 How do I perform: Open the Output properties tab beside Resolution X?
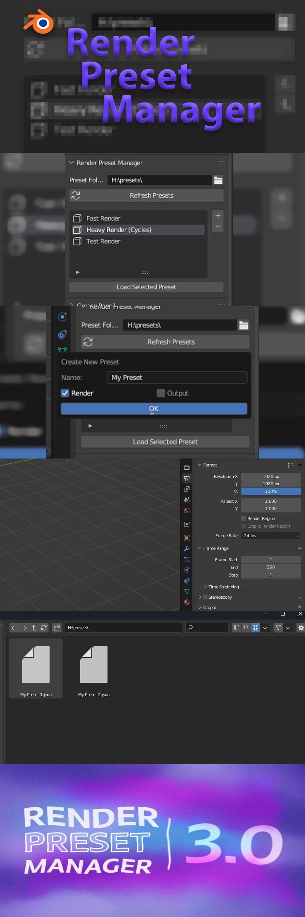tap(187, 478)
